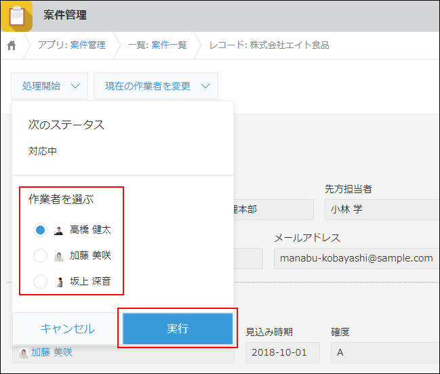Click 高橋 健太 avatar icon
Viewport: 440px width, 374px height.
(58, 230)
